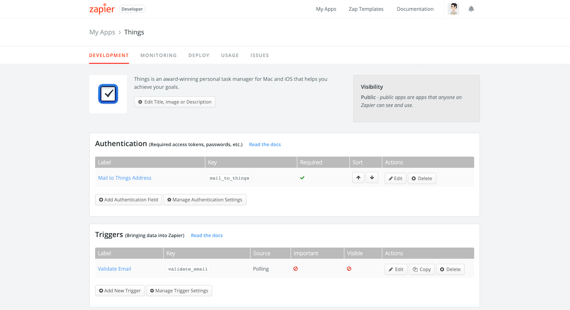Toggle the Visible status for Validate Email
The width and height of the screenshot is (570, 310).
pyautogui.click(x=349, y=268)
